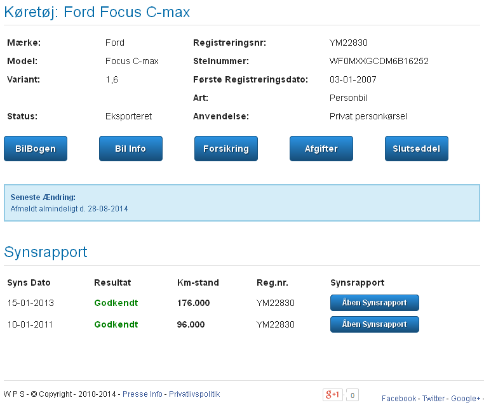Select first registration date 03-01-2007
Viewport: 484px width, 412px height.
click(x=353, y=79)
